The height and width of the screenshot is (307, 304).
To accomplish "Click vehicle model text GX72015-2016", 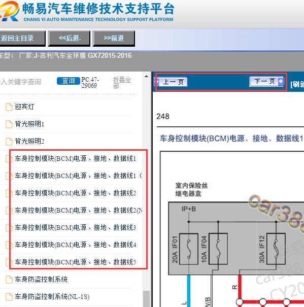I will [x=110, y=56].
